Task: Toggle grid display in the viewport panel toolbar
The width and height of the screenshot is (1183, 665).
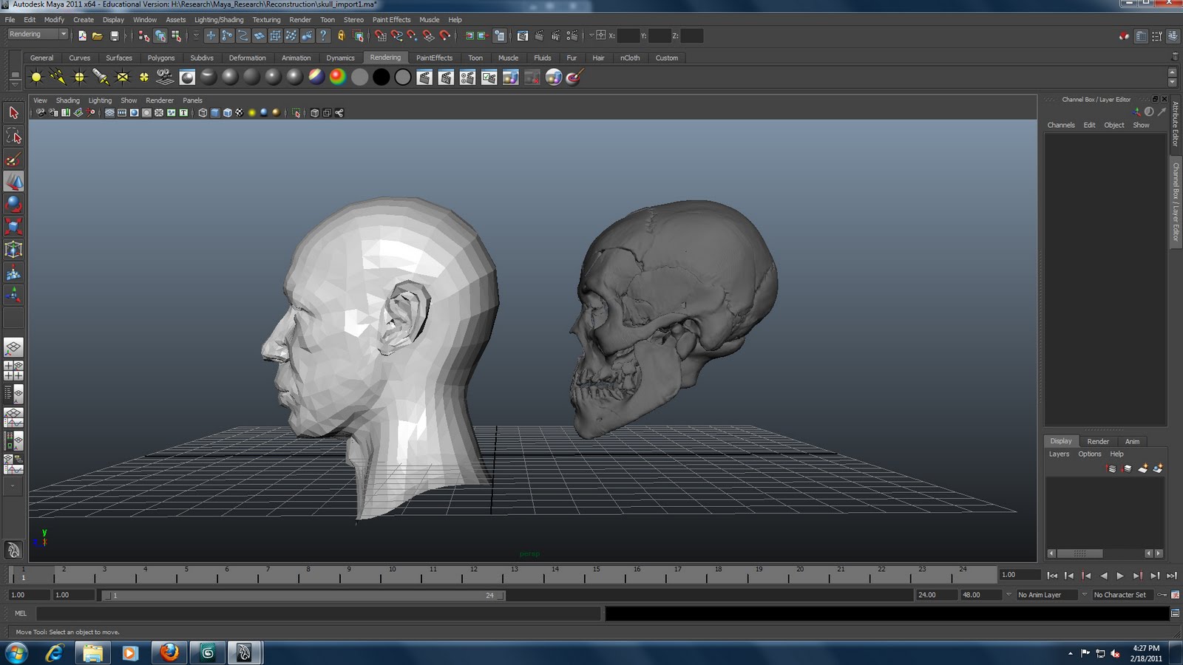Action: (110, 113)
